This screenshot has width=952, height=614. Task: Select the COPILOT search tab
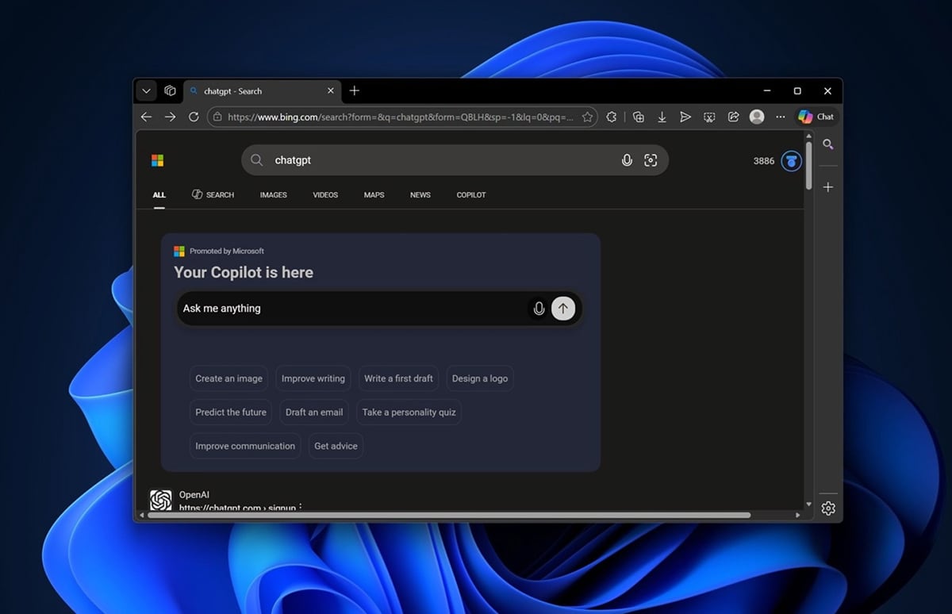471,195
